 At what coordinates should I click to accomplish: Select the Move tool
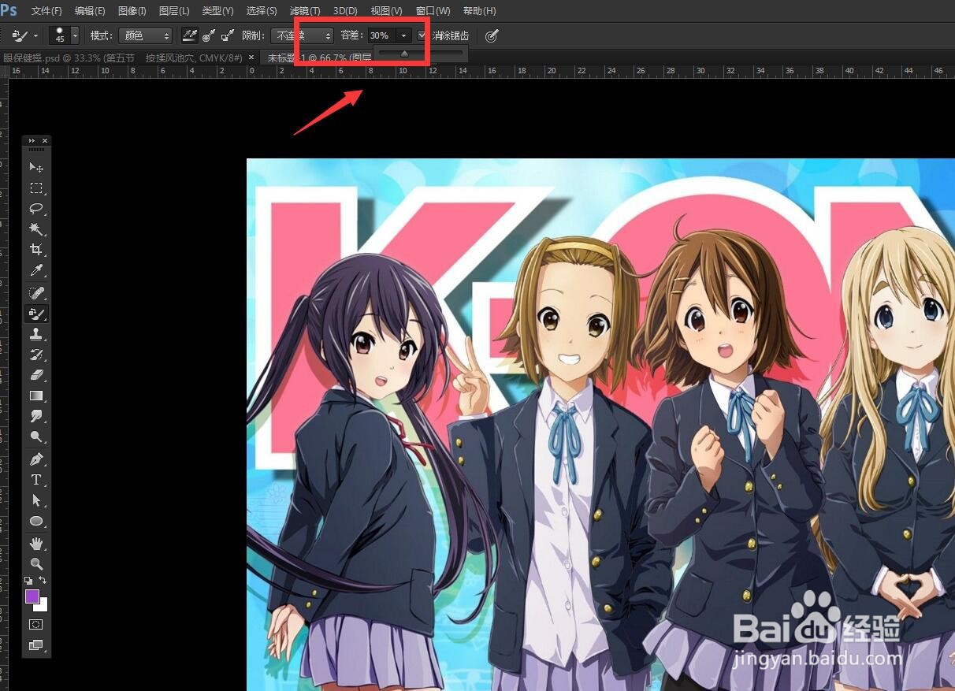36,167
